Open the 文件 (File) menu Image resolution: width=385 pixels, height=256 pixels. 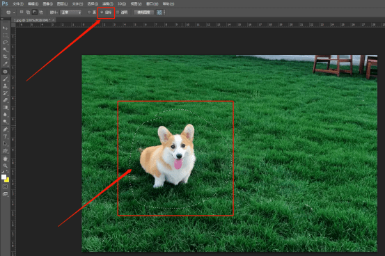[x=18, y=4]
